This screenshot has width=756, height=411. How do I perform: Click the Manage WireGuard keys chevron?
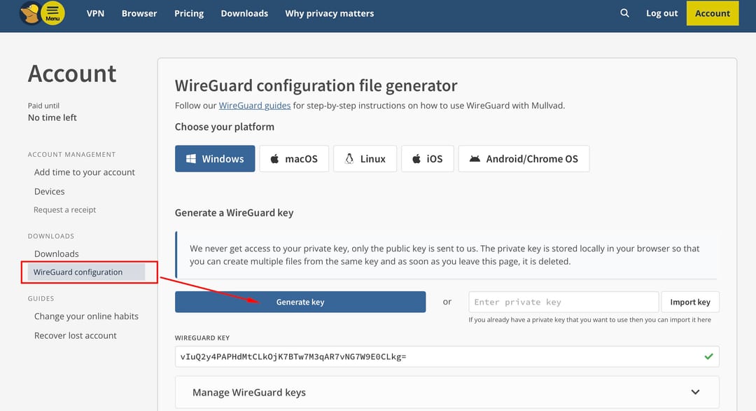pyautogui.click(x=695, y=391)
